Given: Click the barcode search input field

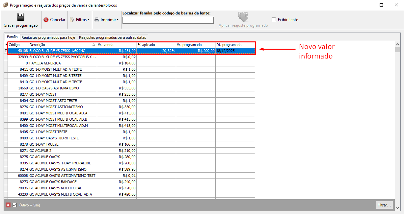Looking at the screenshot, I should (x=168, y=20).
